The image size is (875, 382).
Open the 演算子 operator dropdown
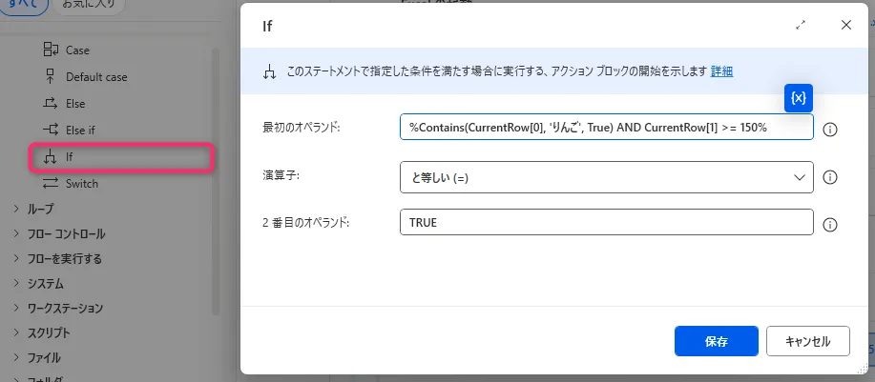click(606, 177)
